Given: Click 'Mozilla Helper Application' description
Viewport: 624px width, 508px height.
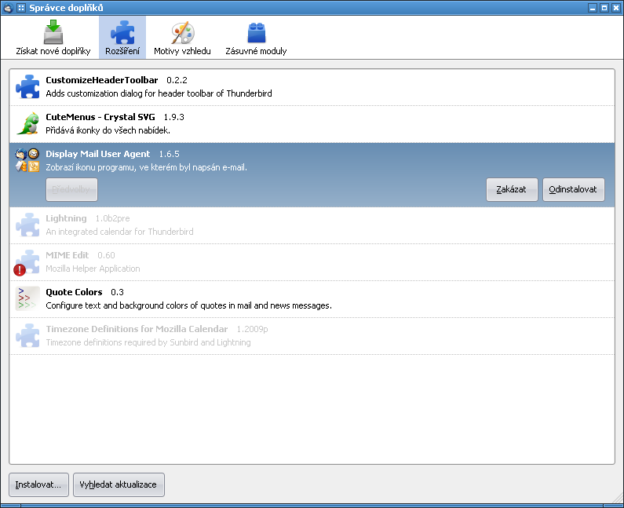Looking at the screenshot, I should tap(93, 269).
